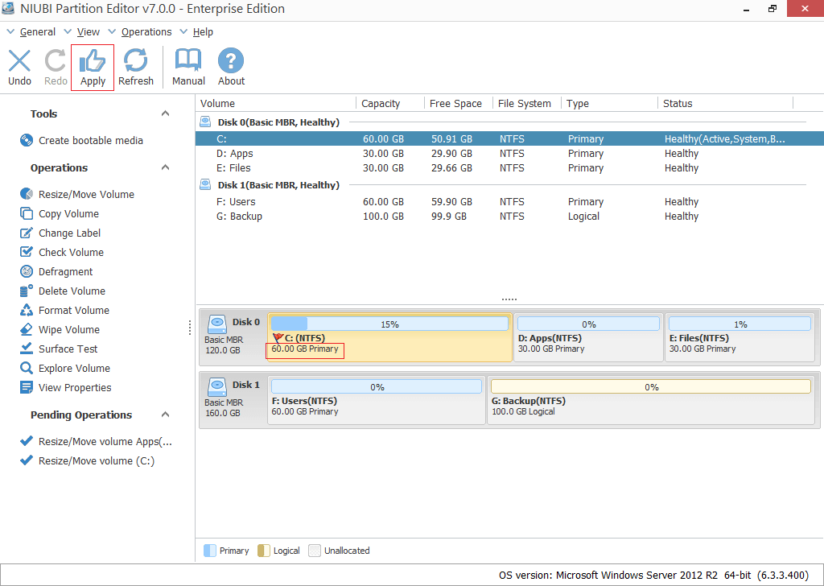This screenshot has height=586, width=824.
Task: Select F: Users(NTFS) partition block
Action: click(x=377, y=400)
